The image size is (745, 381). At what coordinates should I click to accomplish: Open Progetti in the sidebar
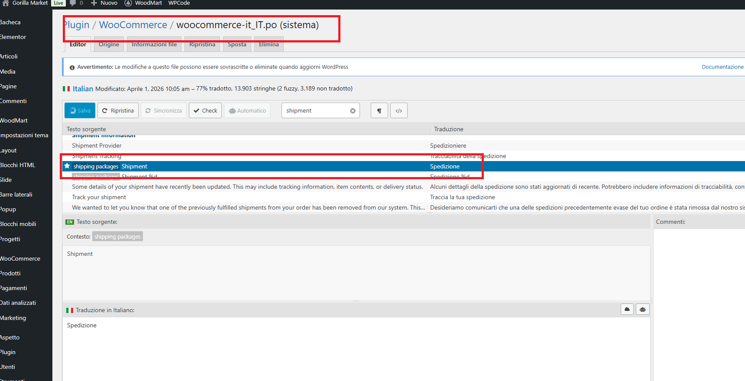[x=10, y=239]
